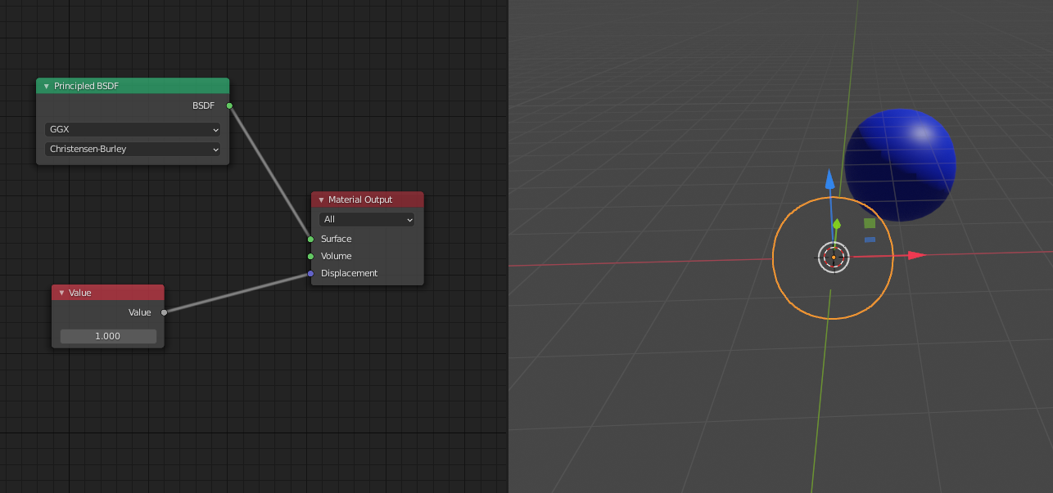Viewport: 1053px width, 493px height.
Task: Click the Volume input socket
Action: click(x=310, y=256)
